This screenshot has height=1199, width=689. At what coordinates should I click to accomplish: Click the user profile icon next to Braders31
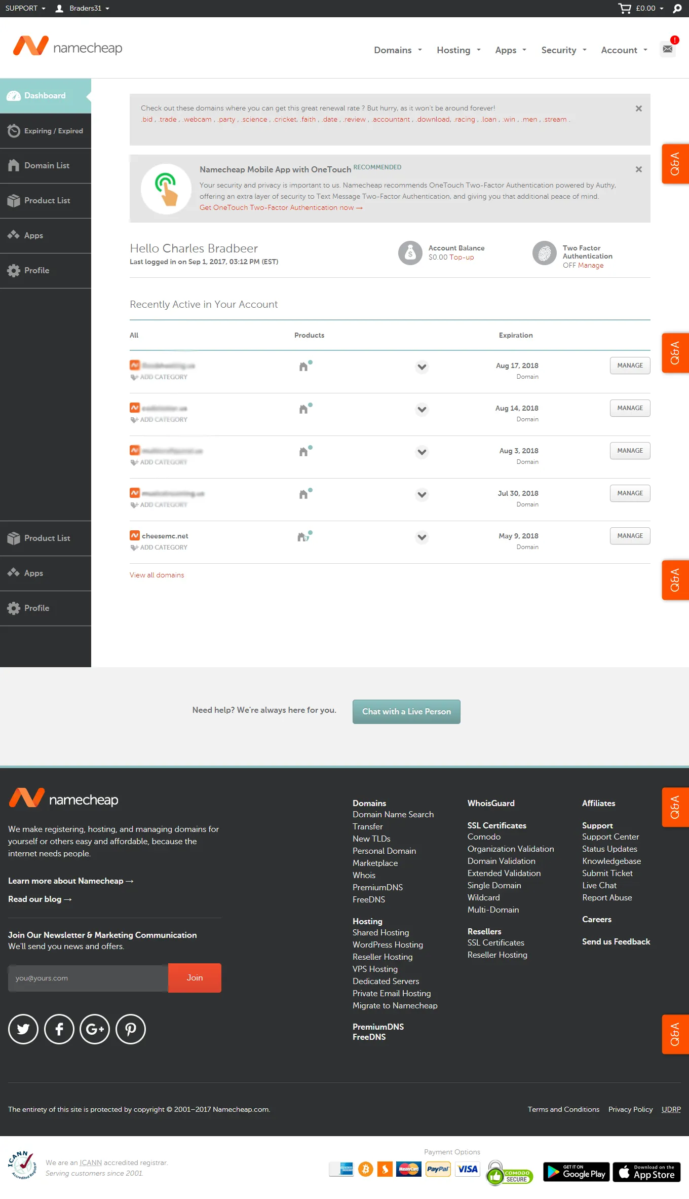(59, 8)
